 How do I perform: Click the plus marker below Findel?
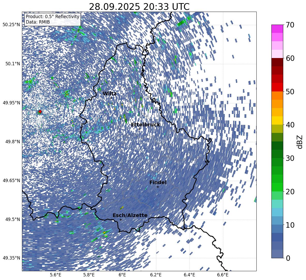point(158,187)
